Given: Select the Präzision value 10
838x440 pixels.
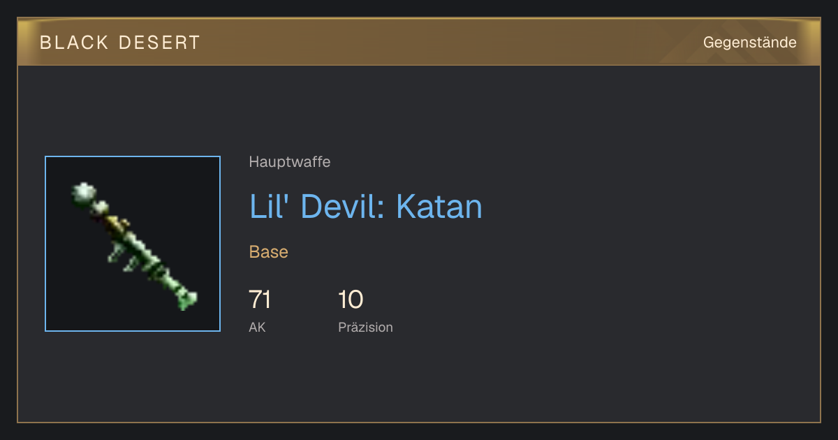Looking at the screenshot, I should [x=351, y=300].
